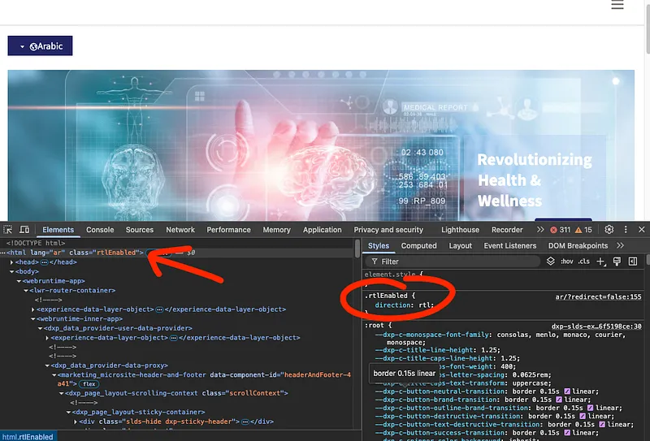Collapse the webruntime-inner-app node
650x441 pixels.
click(32, 319)
